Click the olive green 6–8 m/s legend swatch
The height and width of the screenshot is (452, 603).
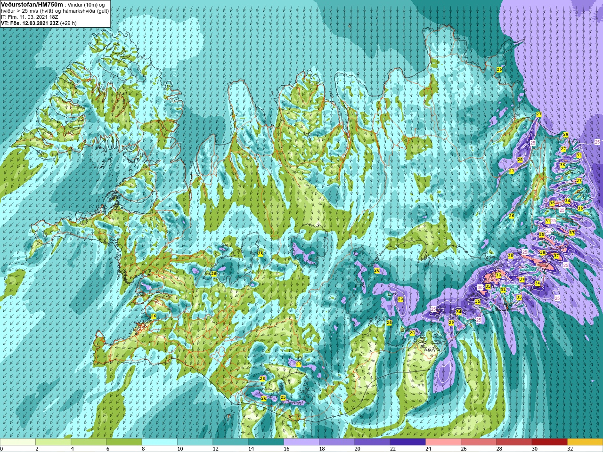124,442
